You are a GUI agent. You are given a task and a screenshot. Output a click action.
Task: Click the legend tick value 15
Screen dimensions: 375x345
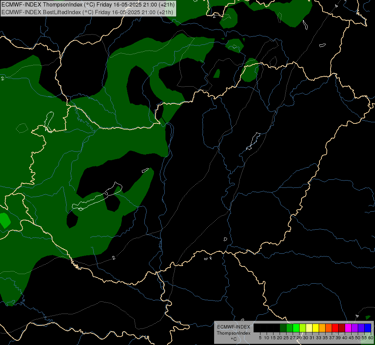click(x=273, y=338)
